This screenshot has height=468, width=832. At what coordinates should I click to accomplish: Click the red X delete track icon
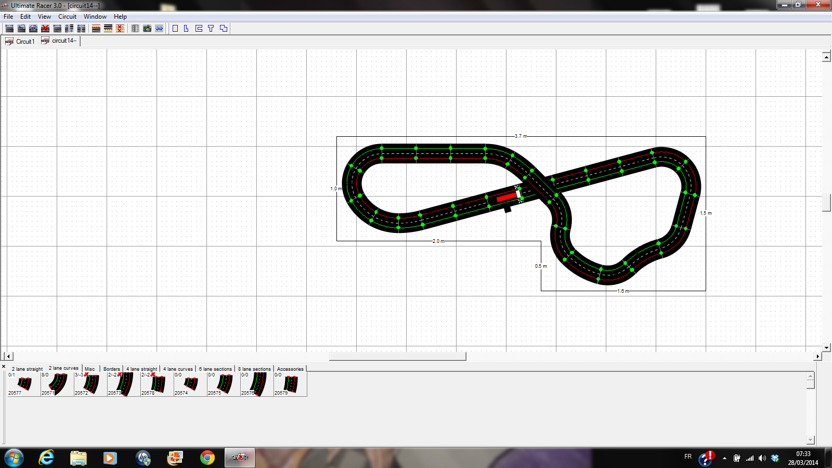45,29
